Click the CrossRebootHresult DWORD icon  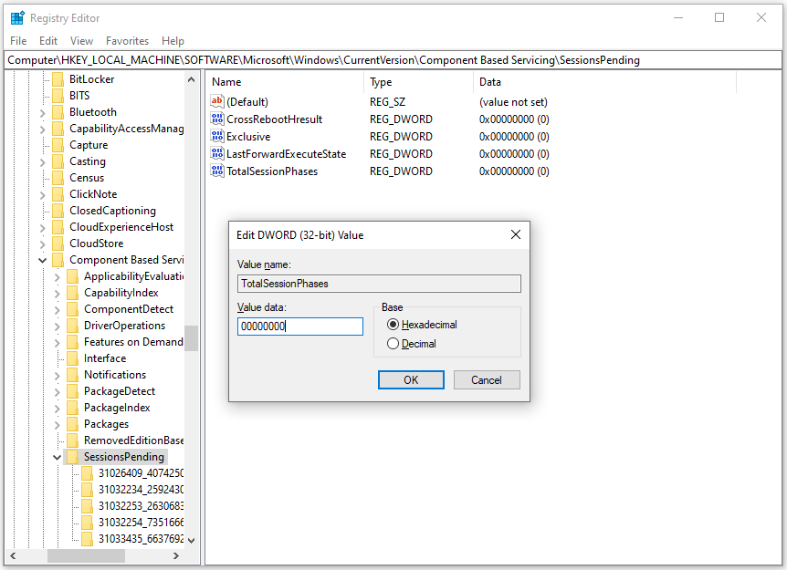click(x=216, y=119)
